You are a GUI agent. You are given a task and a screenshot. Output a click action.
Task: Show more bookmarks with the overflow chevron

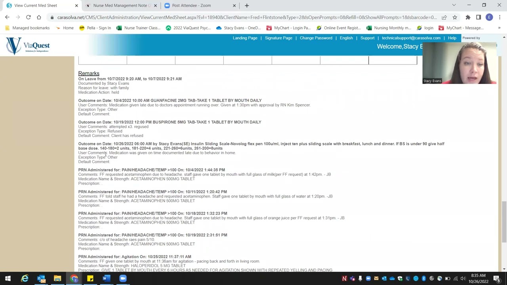[x=499, y=28]
